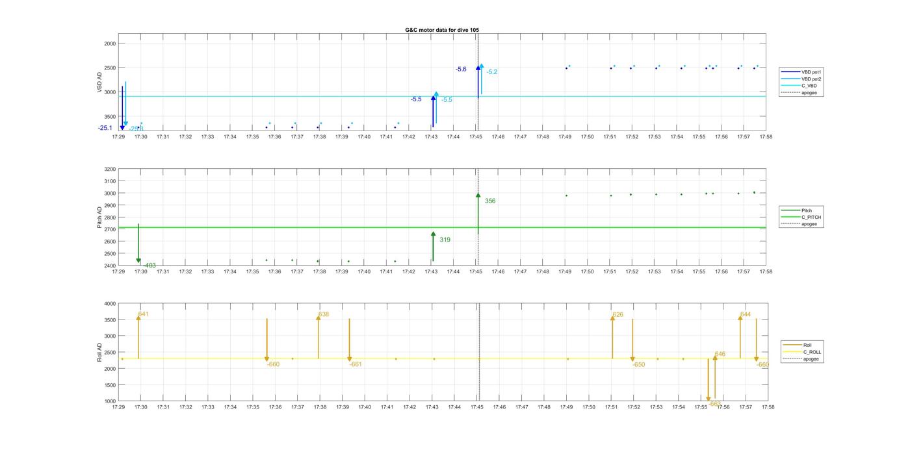Click the '-660' roll label near 17:36

273,364
